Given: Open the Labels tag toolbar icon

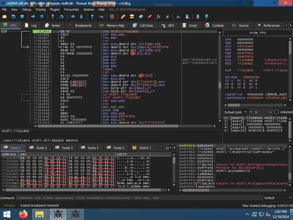Looking at the screenshot, I should [x=141, y=17].
